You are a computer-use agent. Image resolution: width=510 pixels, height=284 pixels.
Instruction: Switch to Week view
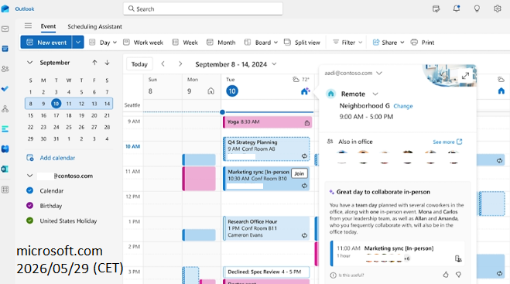coord(185,43)
